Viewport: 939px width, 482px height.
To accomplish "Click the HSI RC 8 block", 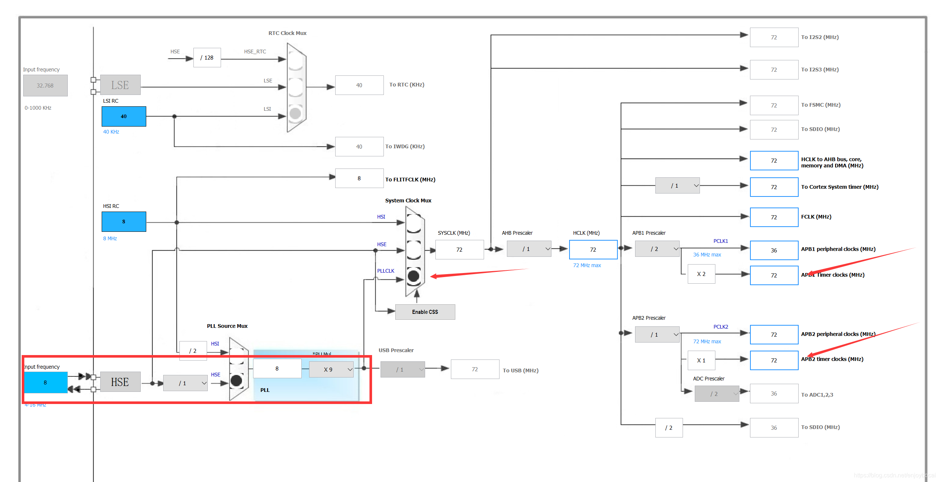I will pos(124,221).
